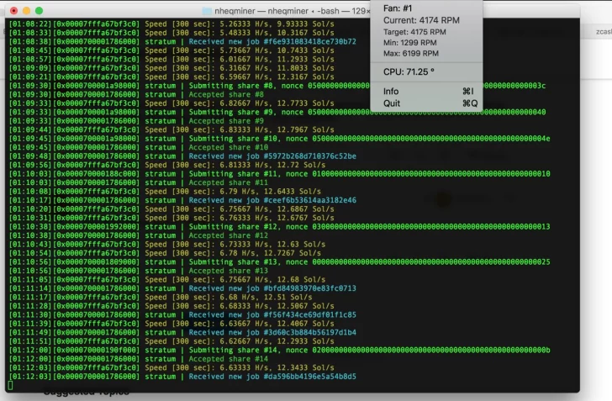Click the folder icon in Terminal title bar

[x=207, y=11]
